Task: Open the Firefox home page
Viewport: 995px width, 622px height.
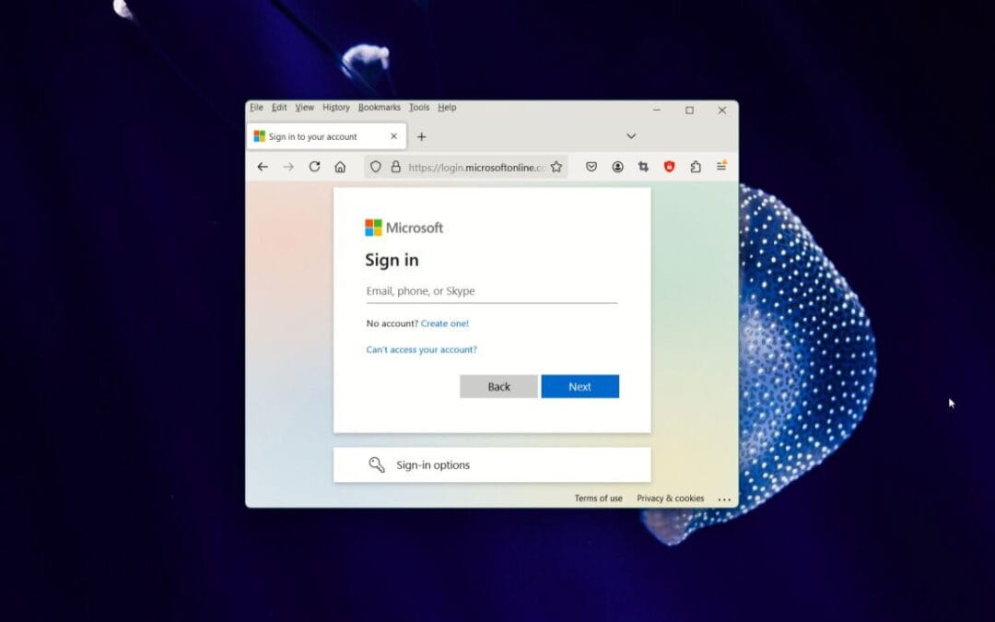Action: (340, 166)
